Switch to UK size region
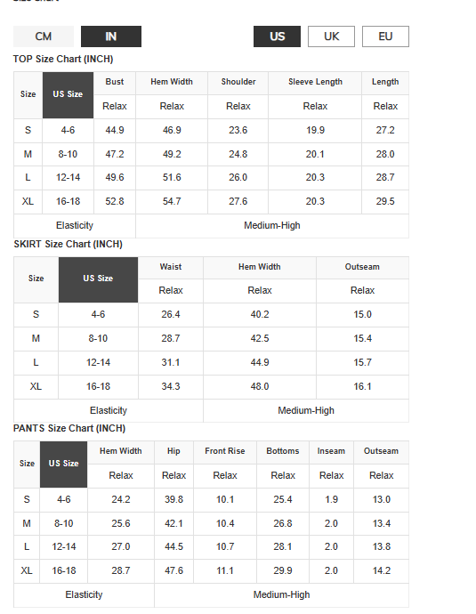This screenshot has height=614, width=476. [x=331, y=36]
